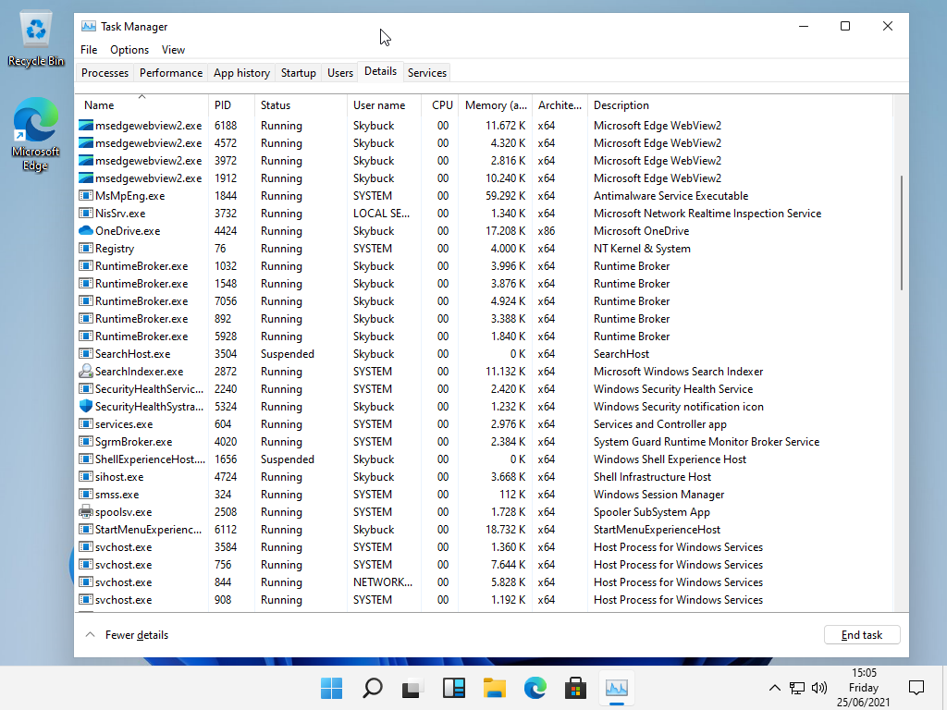Open Microsoft Store from the taskbar
The image size is (947, 710).
coord(575,688)
